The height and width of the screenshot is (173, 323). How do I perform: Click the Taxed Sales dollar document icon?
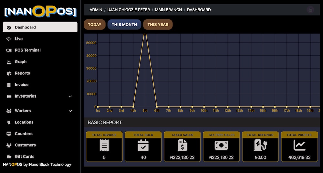(182, 145)
